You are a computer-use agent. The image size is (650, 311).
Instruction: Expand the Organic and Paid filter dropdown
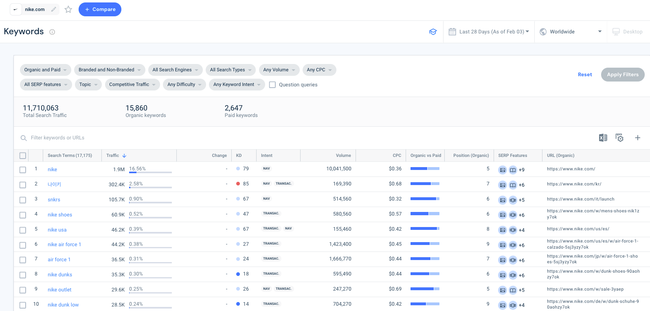[x=45, y=70]
